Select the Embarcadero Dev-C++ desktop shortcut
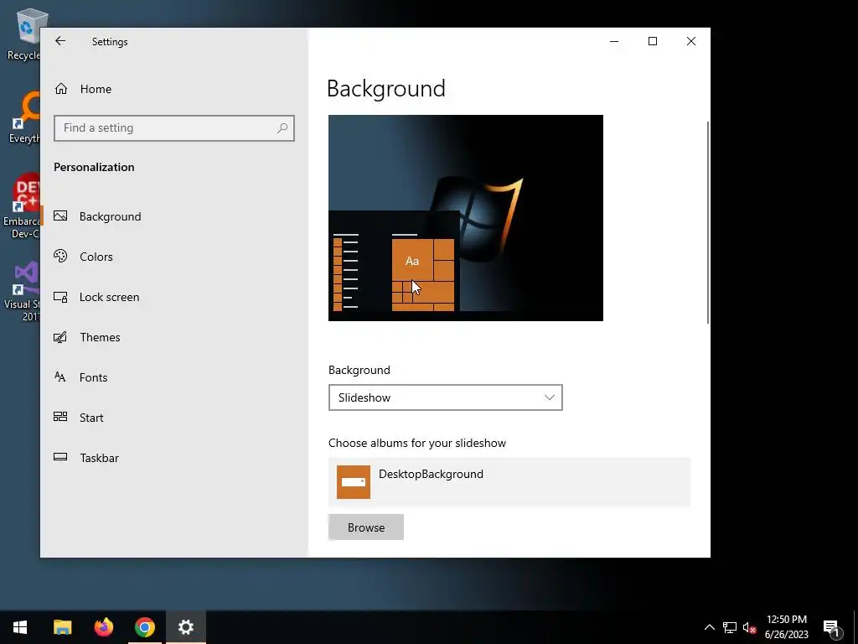This screenshot has height=644, width=858. tap(22, 206)
